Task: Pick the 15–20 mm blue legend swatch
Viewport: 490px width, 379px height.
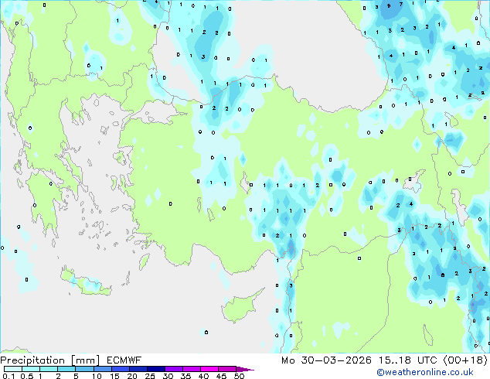Action: [120, 369]
